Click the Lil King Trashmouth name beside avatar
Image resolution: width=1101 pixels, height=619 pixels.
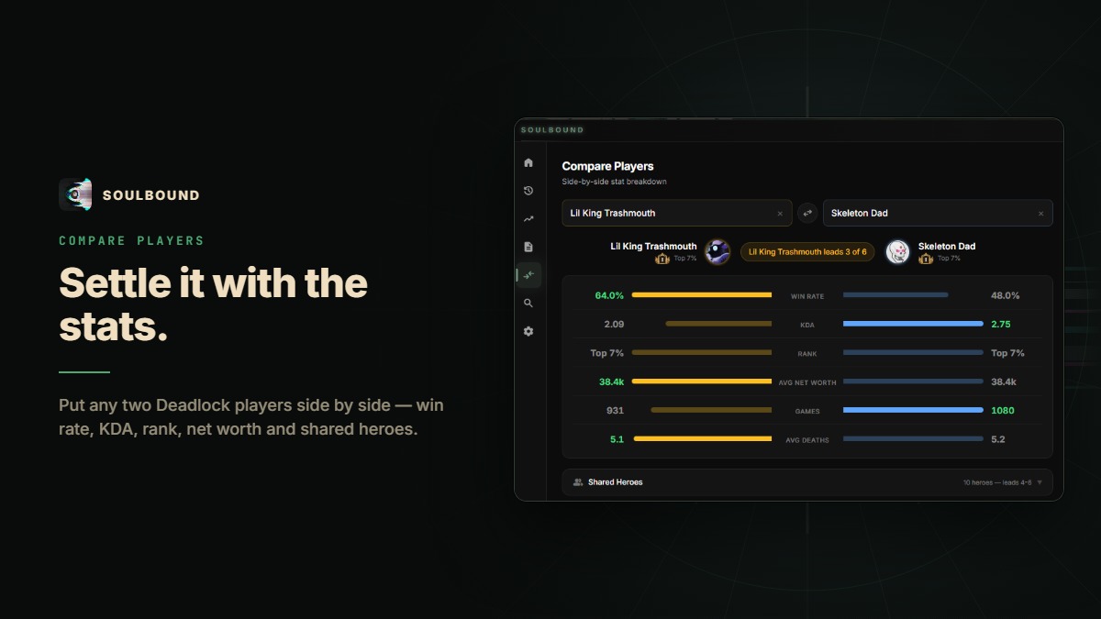pyautogui.click(x=653, y=246)
